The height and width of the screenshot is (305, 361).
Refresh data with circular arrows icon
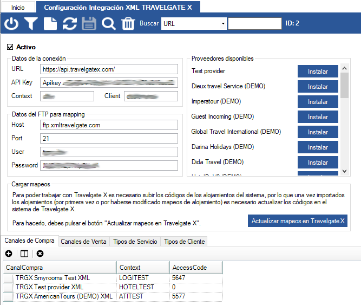69,23
